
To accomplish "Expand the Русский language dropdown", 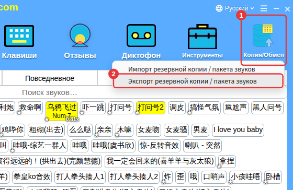I will pos(239,8).
